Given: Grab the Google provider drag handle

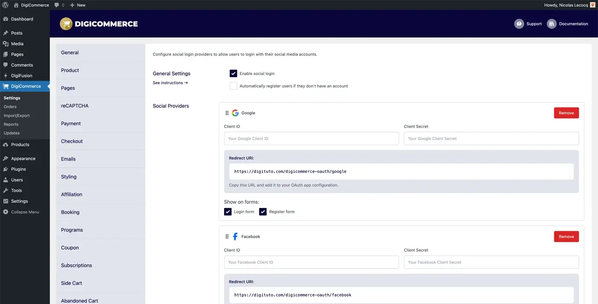Looking at the screenshot, I should (227, 113).
